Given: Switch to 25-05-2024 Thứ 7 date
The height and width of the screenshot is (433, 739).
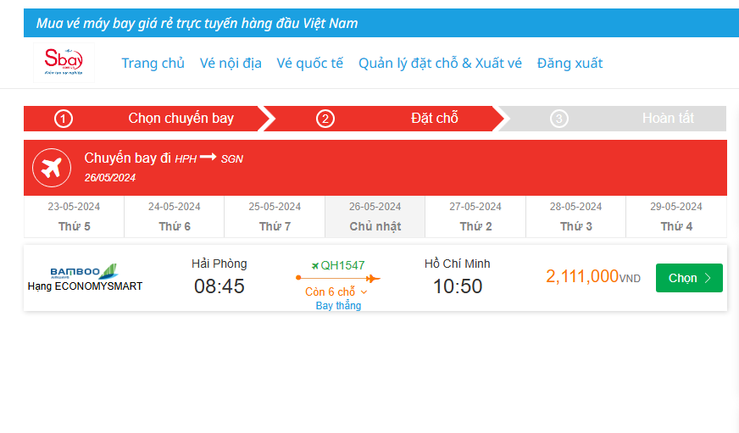Looking at the screenshot, I should [275, 216].
